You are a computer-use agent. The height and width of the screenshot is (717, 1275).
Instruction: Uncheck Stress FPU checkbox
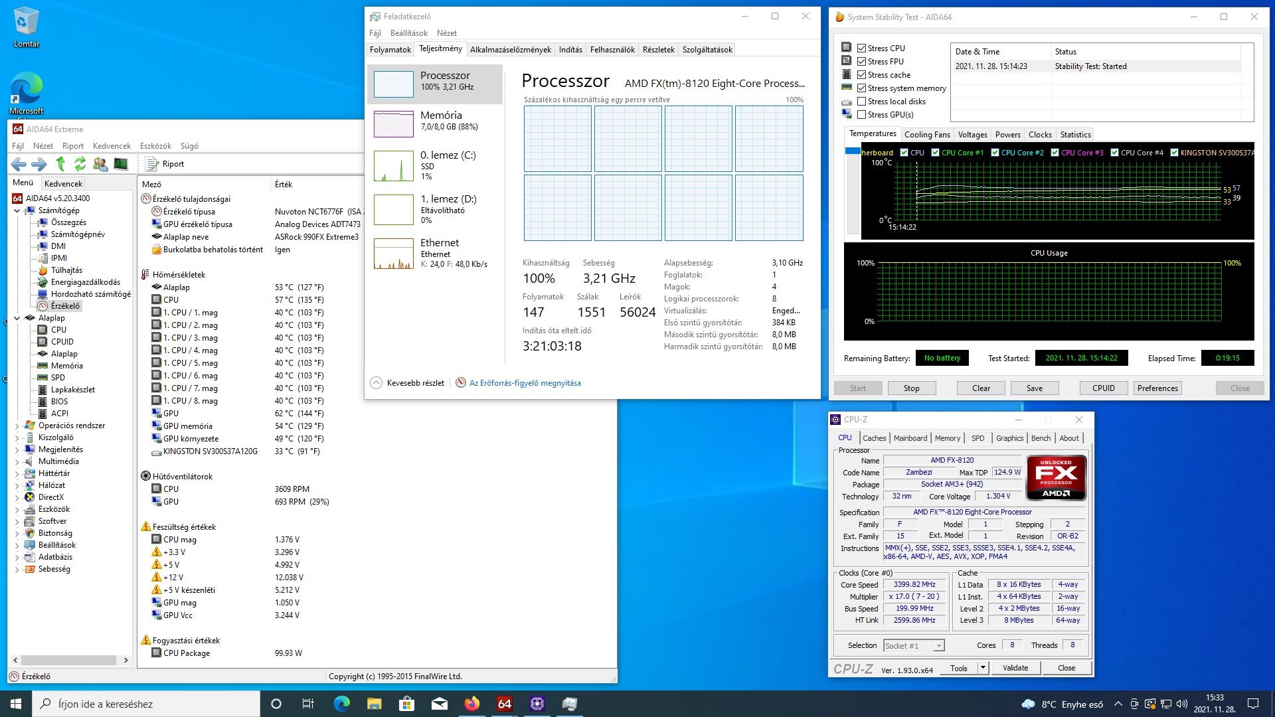861,61
